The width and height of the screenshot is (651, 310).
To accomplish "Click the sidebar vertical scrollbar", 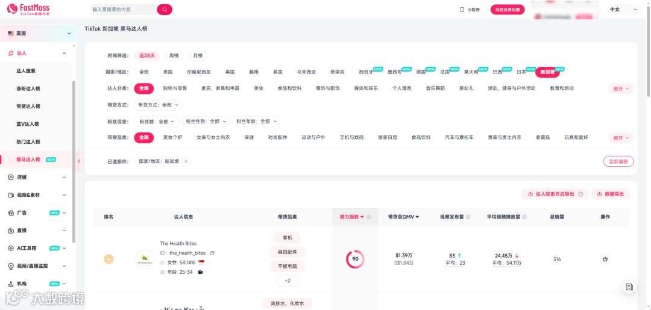I will coord(74,162).
